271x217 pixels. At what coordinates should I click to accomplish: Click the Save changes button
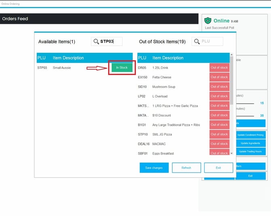154,168
